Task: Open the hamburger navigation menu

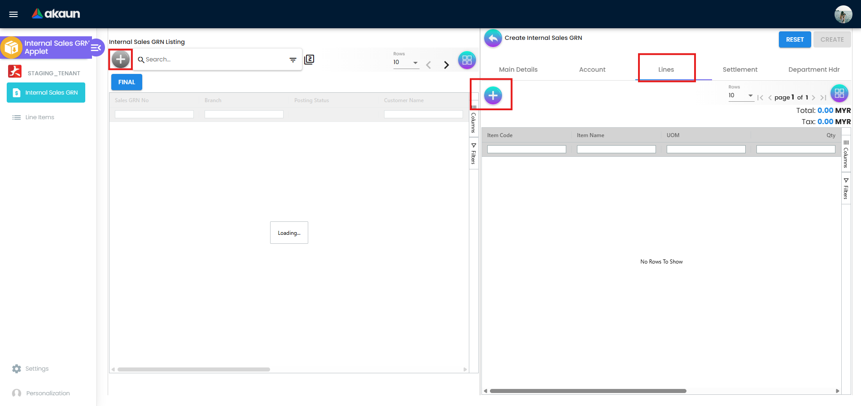Action: tap(13, 14)
